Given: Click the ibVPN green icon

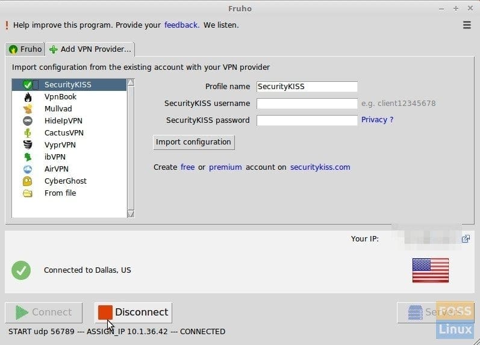Looking at the screenshot, I should pyautogui.click(x=28, y=157).
